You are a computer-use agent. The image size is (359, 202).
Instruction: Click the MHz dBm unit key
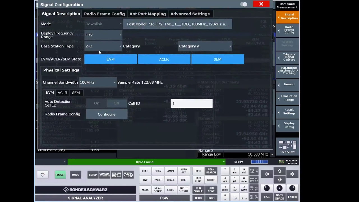point(254,180)
